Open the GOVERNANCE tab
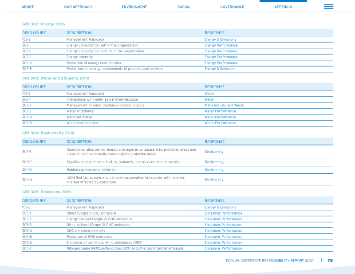Screen dimensions: 355x274 tap(232, 7)
